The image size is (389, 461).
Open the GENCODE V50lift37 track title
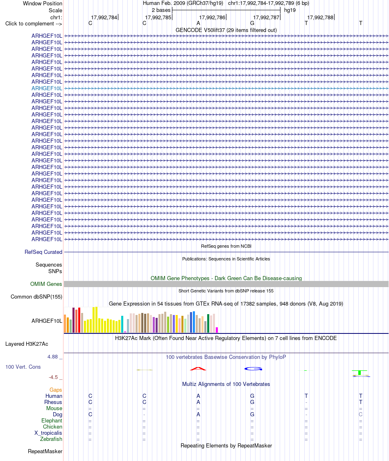[226, 30]
